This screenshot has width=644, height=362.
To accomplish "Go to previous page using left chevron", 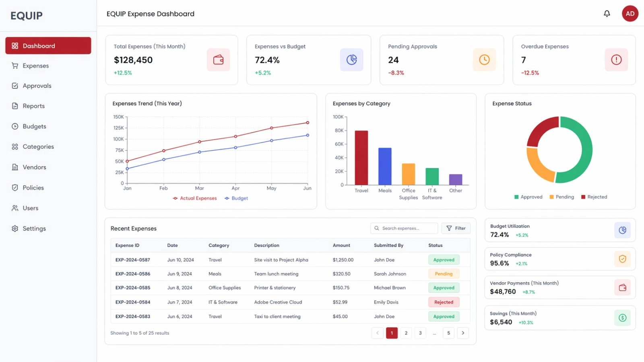I will [x=377, y=333].
